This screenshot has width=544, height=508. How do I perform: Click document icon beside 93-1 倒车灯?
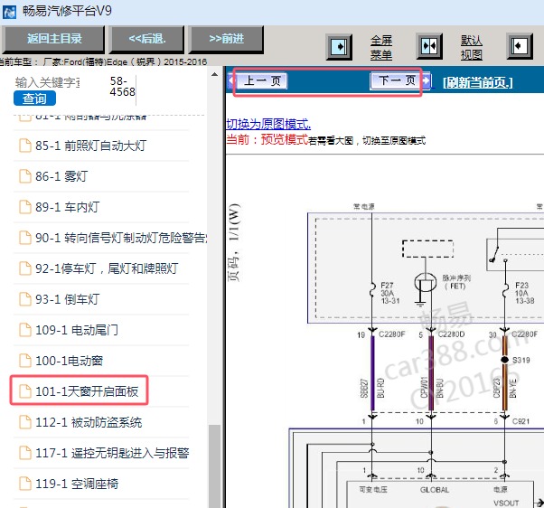click(25, 299)
